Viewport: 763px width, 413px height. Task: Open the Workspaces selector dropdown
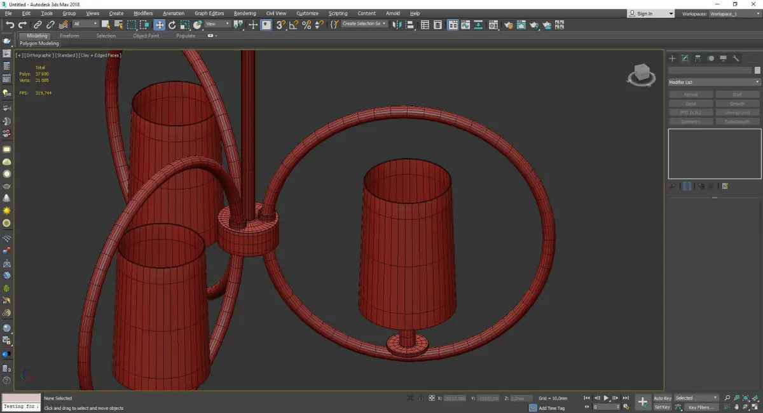pyautogui.click(x=734, y=13)
